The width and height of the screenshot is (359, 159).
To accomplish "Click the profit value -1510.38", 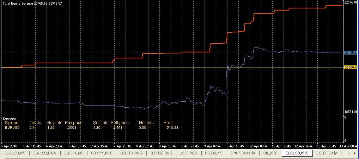I will point(171,127).
